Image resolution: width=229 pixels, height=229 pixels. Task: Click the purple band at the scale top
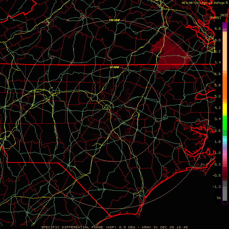coord(225,25)
